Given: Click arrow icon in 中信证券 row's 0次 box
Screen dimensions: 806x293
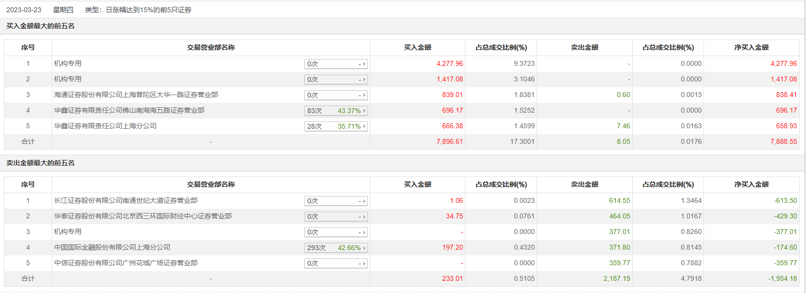Looking at the screenshot, I should pyautogui.click(x=364, y=263).
